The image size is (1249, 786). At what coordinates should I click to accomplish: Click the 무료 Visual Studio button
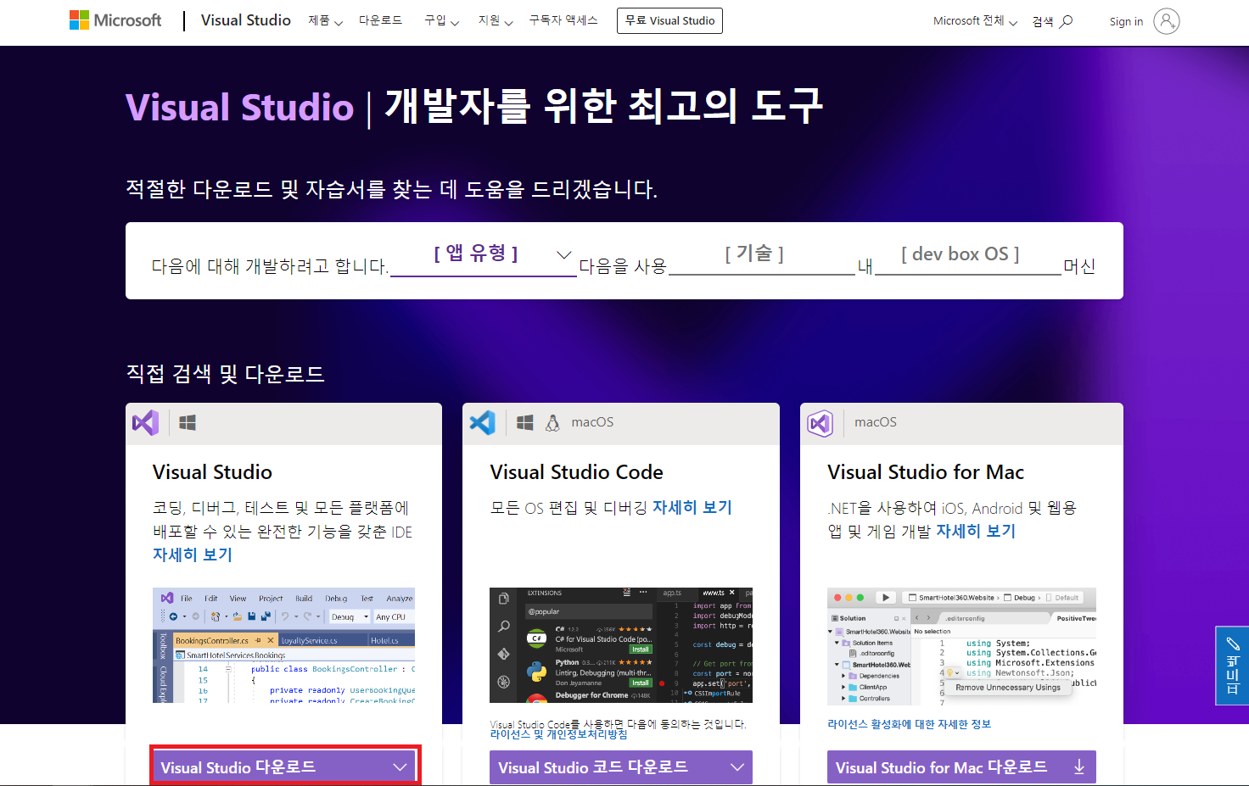(x=669, y=20)
